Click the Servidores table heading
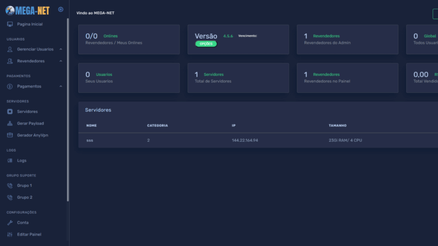This screenshot has width=438, height=246. click(x=98, y=110)
